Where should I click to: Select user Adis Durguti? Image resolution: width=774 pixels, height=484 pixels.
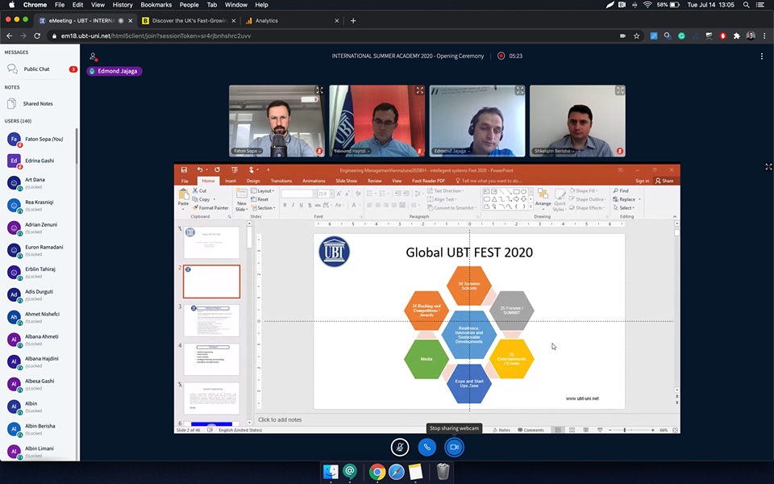pos(40,295)
